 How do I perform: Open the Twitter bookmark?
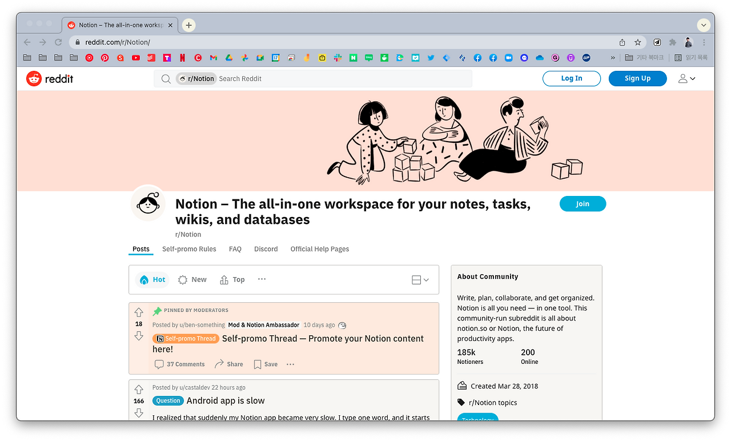pyautogui.click(x=431, y=58)
